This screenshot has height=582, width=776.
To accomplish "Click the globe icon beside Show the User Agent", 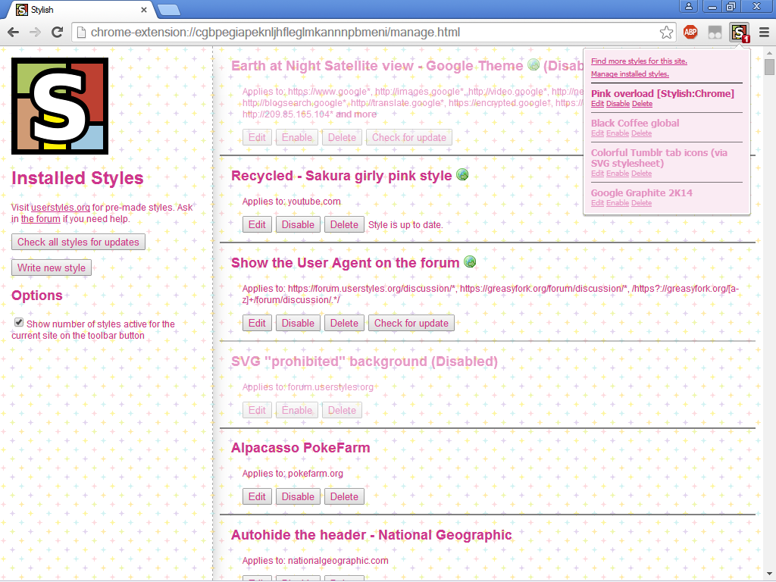I will [x=470, y=262].
